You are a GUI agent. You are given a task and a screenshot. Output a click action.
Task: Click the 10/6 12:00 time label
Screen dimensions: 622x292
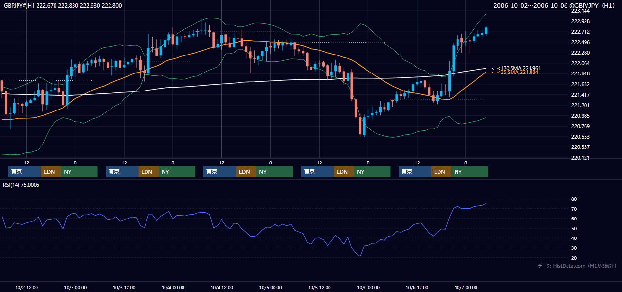417,288
